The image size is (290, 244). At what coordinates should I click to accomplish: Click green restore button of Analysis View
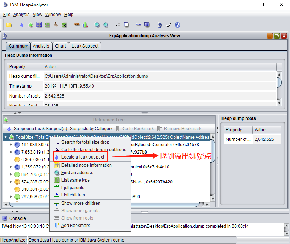coord(277,36)
